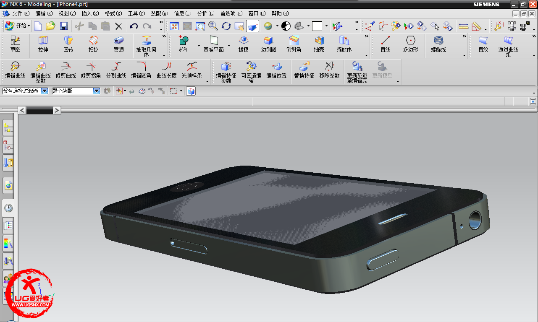538x322 pixels.
Task: Open the 编辑(E) menu
Action: coord(44,14)
